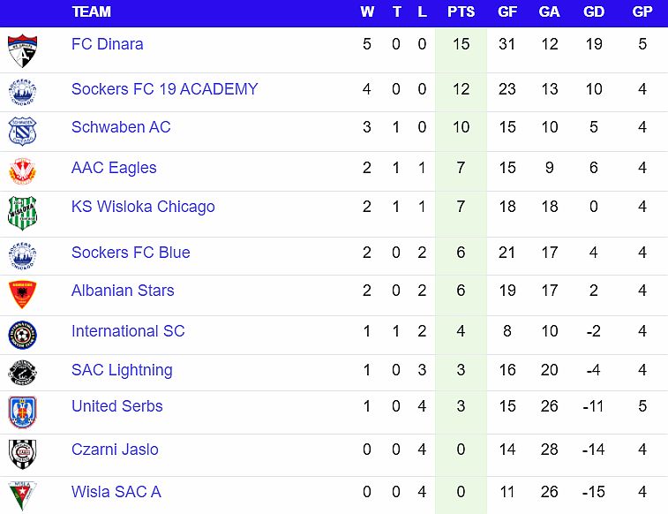Screen dimensions: 668x514
Task: Click the Czarni Jaslo logo
Action: point(21,453)
